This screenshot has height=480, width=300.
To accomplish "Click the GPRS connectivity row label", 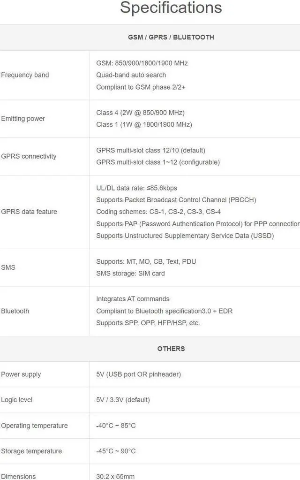I will [x=29, y=156].
